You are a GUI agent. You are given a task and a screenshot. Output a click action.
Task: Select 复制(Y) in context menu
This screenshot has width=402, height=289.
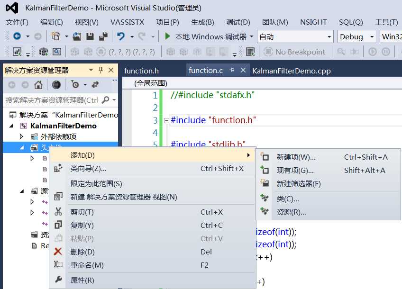click(x=153, y=225)
